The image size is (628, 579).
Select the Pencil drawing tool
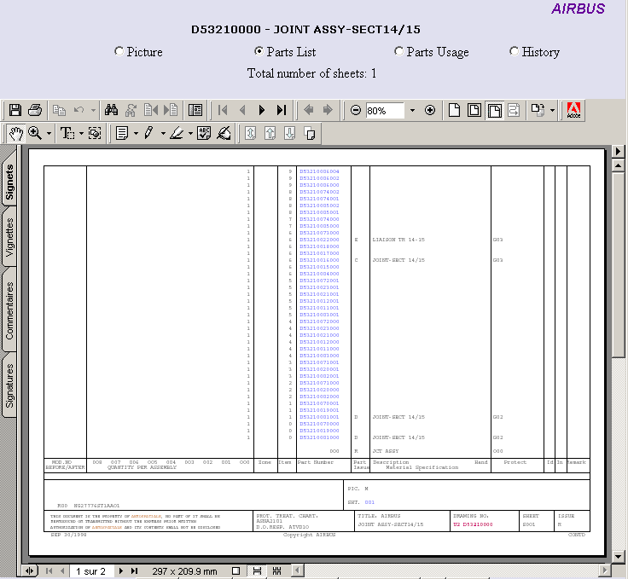click(149, 133)
